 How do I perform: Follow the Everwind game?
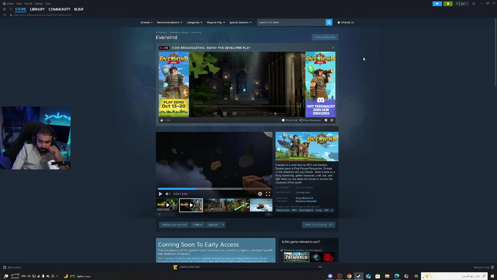coord(198,225)
